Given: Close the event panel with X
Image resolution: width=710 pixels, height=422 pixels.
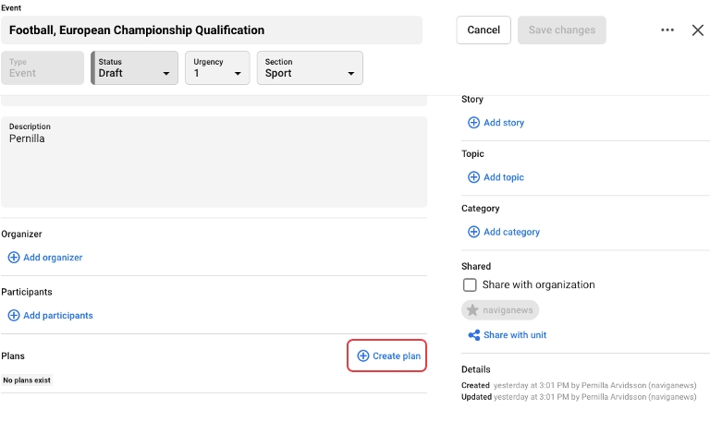Looking at the screenshot, I should (698, 30).
